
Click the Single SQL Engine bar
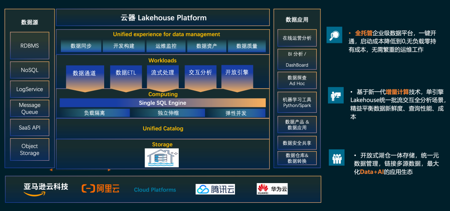(163, 103)
